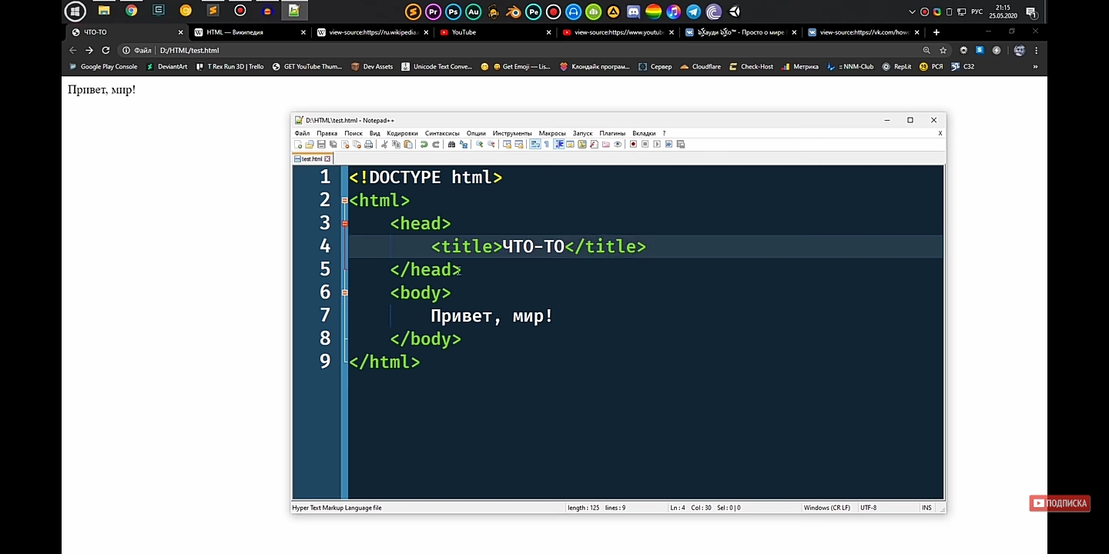Open Telegram from the taskbar
The width and height of the screenshot is (1109, 554).
point(693,12)
